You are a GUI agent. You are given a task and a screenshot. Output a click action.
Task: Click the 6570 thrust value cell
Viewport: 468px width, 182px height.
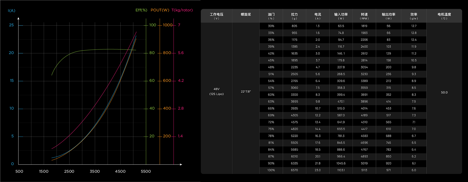(294, 170)
